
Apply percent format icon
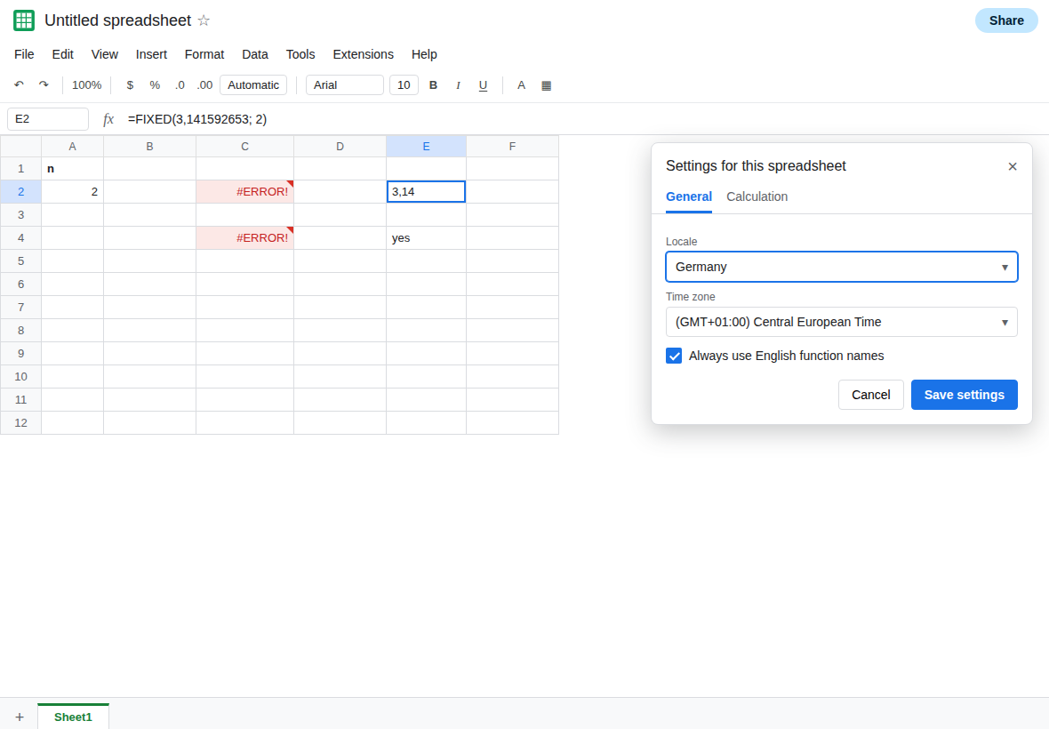coord(155,85)
